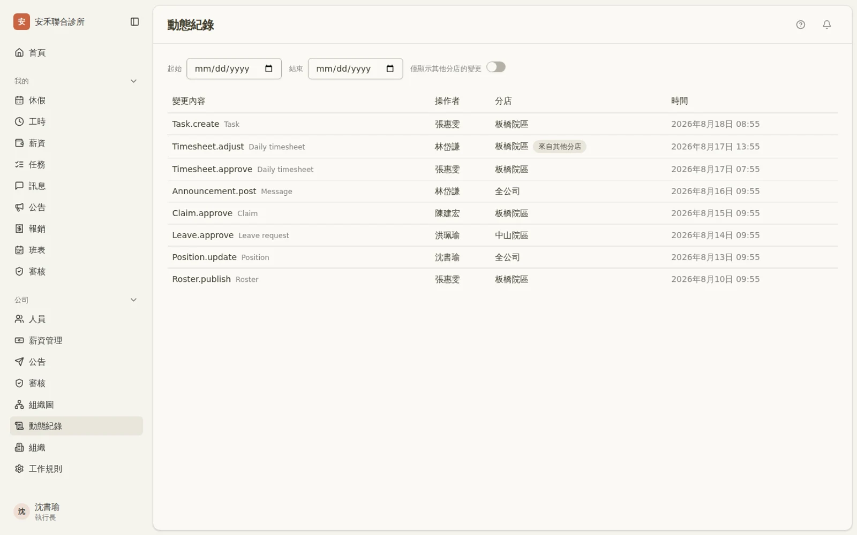The height and width of the screenshot is (535, 857).
Task: Click the 組織圖 org chart icon
Action: tap(19, 405)
